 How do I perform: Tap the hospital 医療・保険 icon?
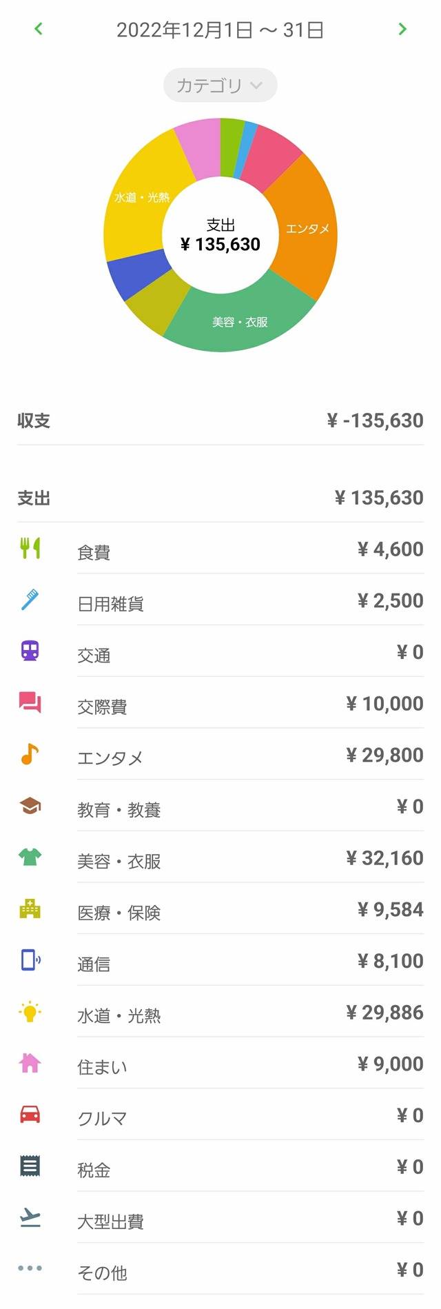coord(30,909)
